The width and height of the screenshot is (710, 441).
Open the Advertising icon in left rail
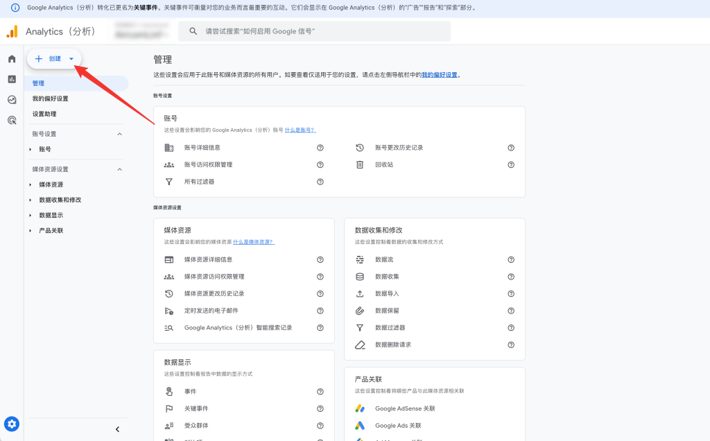coord(12,120)
